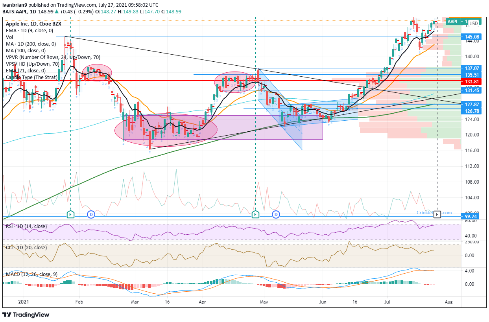The height and width of the screenshot is (322, 489).
Task: Open the USD currency selector
Action: pos(473,23)
